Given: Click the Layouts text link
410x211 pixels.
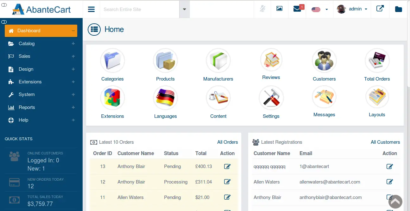Looking at the screenshot, I should click(x=377, y=115).
